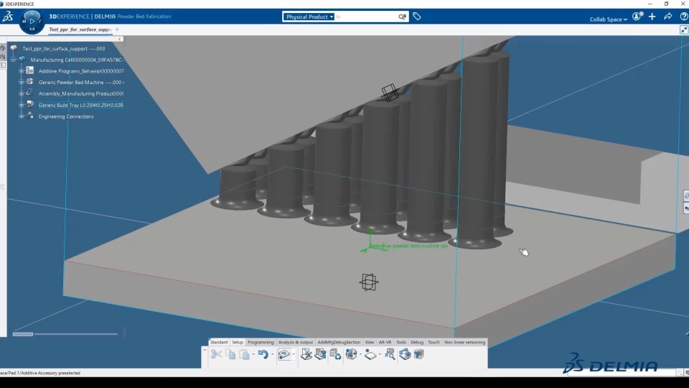Click the last gray cube icon in toolbar

point(418,354)
